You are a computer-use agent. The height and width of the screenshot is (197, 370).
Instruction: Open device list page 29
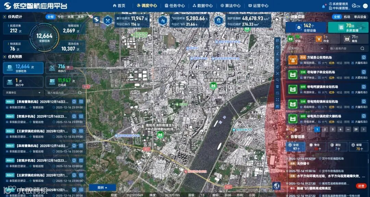pyautogui.click(x=356, y=129)
